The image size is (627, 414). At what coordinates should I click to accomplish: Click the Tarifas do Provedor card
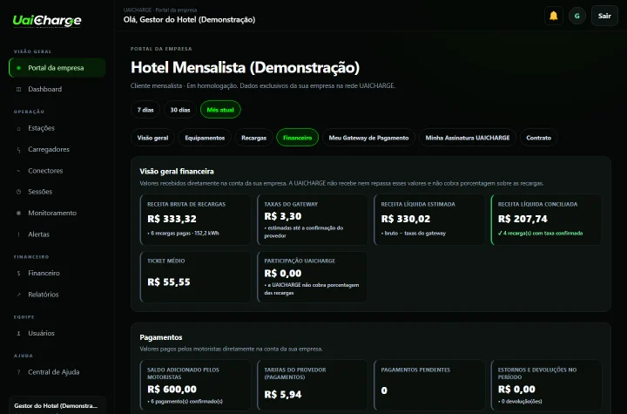pos(313,385)
